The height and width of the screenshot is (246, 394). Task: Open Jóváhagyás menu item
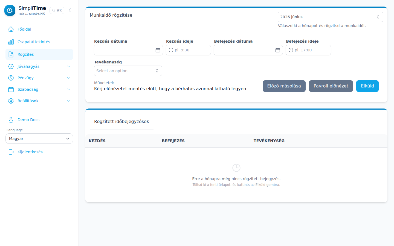click(x=39, y=66)
